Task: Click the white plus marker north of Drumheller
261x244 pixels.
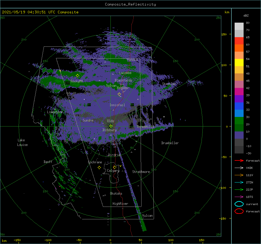Action: [164, 117]
